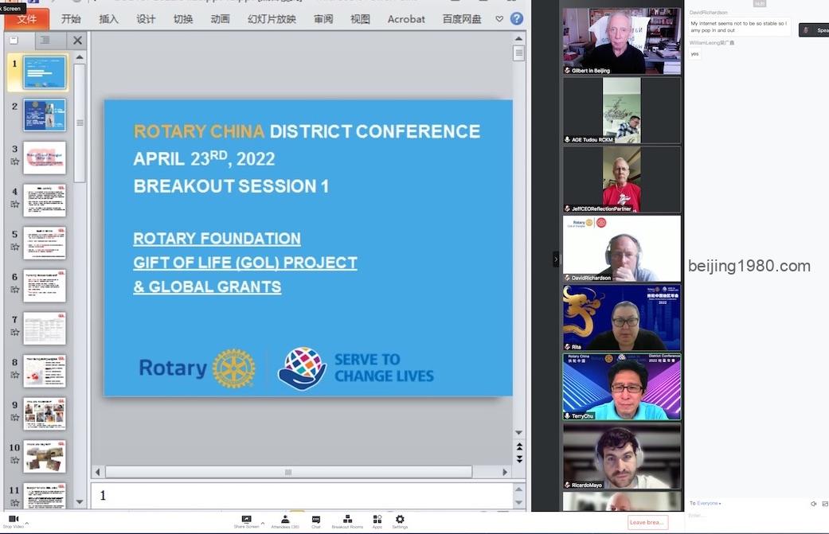Open Breakout Rooms
Screen dimensions: 829x534
pos(347,521)
